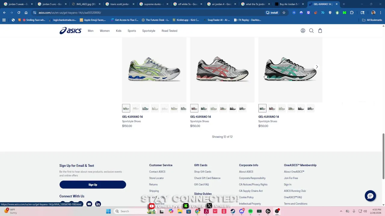Click the page vertical scrollbar thumb
This screenshot has height=216, width=385.
coord(383,156)
